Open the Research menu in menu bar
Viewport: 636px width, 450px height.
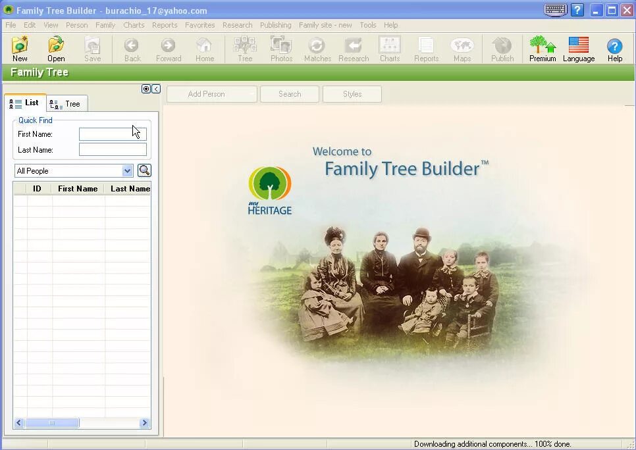(237, 25)
